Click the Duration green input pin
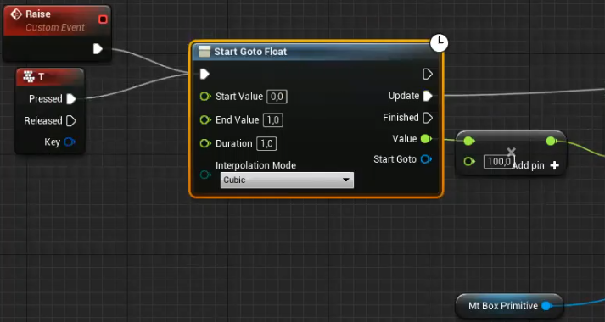 [x=205, y=144]
